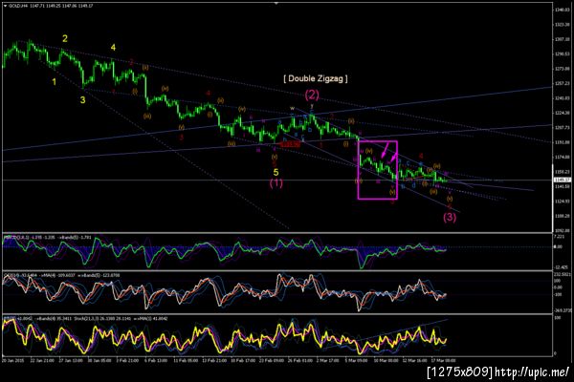The width and height of the screenshot is (574, 382).
Task: Click the '6 Feb 13:00' time axis label
Action: 156,360
